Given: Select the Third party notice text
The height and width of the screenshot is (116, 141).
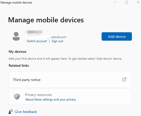Looking at the screenshot, I should click(x=27, y=80).
